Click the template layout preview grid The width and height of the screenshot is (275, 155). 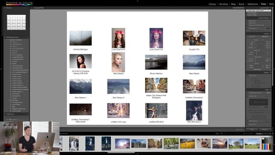pyautogui.click(x=16, y=22)
